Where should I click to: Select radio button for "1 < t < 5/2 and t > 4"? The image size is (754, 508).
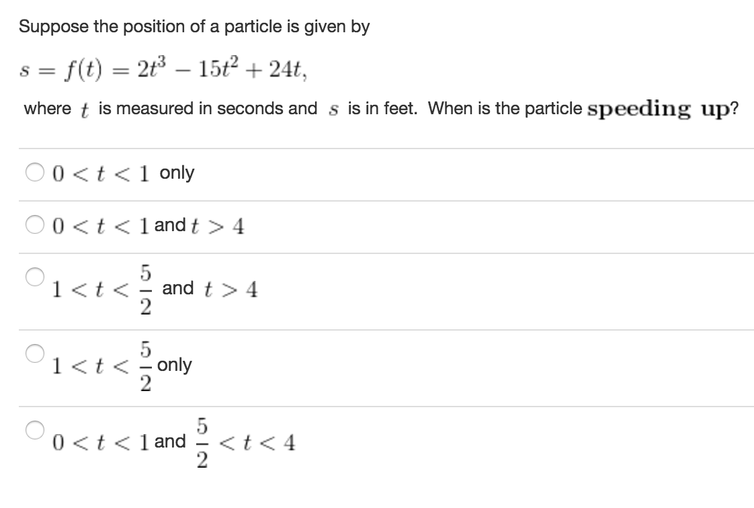pyautogui.click(x=35, y=276)
